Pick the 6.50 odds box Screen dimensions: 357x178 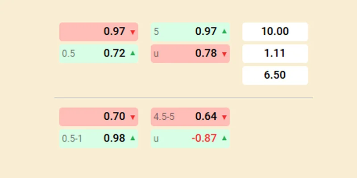click(275, 75)
